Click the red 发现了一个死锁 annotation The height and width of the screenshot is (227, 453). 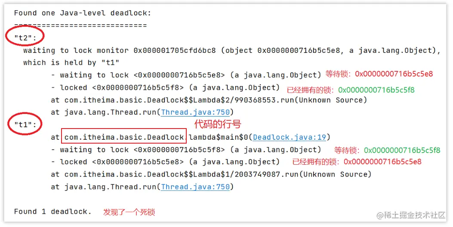click(129, 212)
